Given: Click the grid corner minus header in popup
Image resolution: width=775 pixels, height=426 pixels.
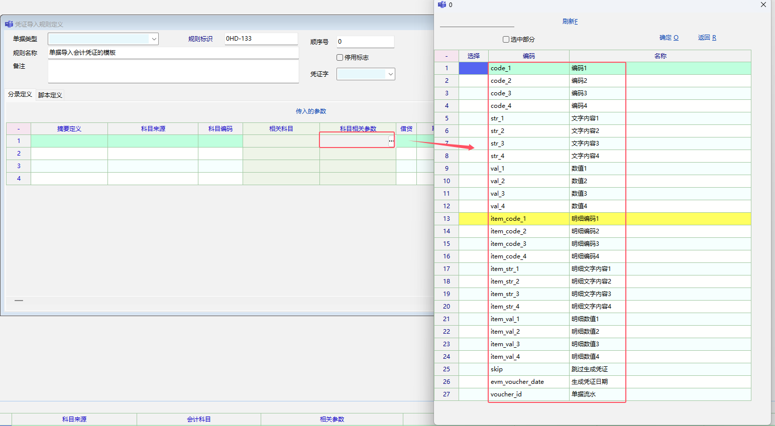Looking at the screenshot, I should click(447, 56).
